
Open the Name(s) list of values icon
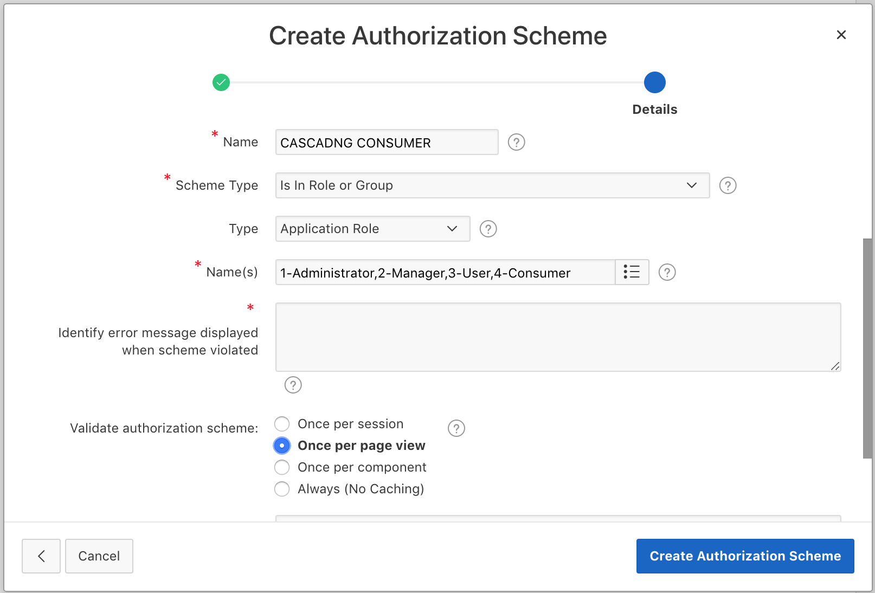(x=632, y=272)
